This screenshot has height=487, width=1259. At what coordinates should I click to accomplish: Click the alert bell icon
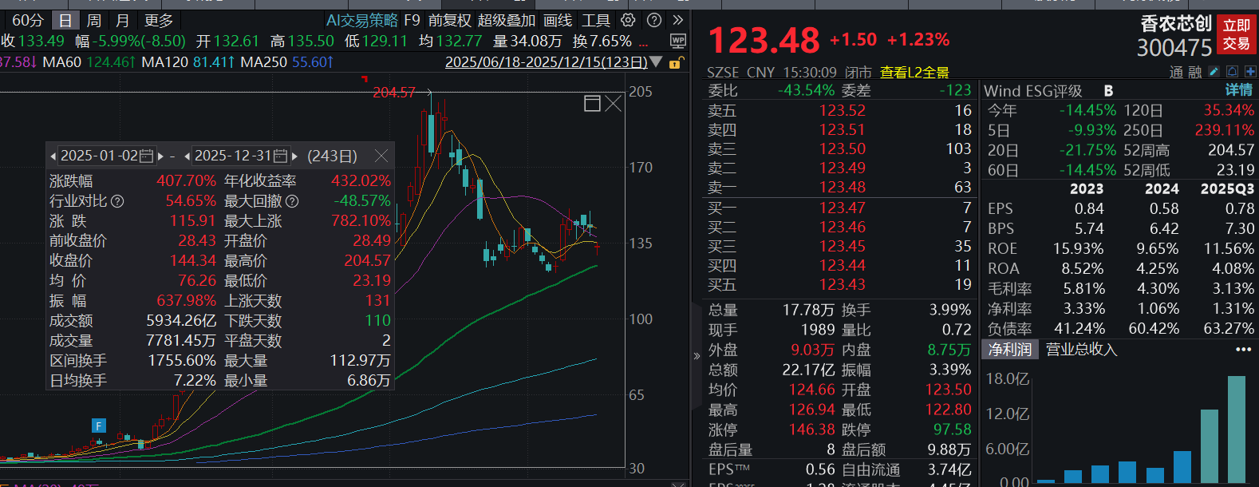(x=1233, y=72)
